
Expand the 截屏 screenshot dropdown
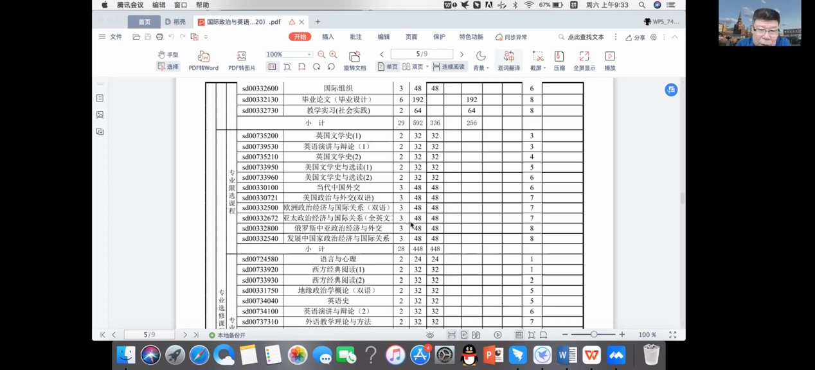point(544,68)
